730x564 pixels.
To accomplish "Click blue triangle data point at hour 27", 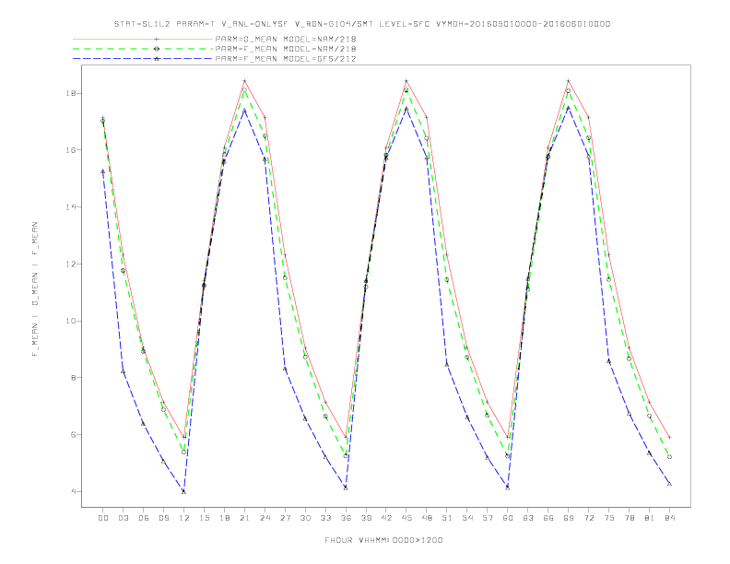I will pyautogui.click(x=285, y=369).
